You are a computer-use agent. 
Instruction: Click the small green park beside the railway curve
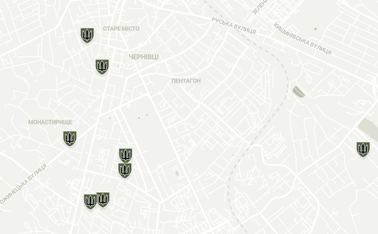point(299,92)
